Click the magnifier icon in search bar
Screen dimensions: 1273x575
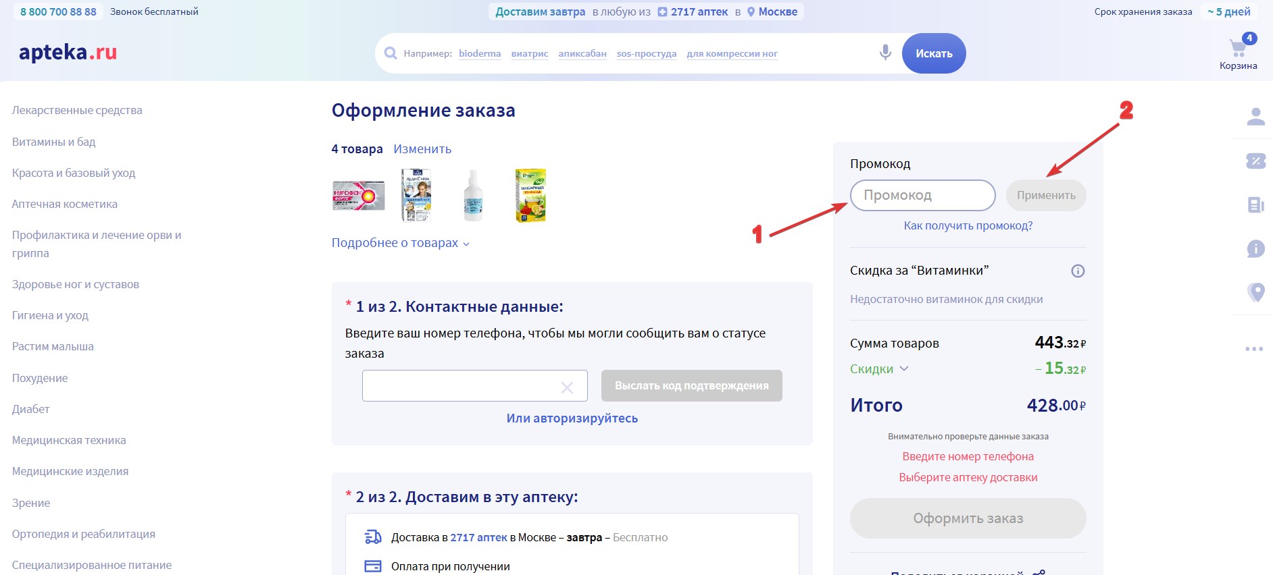pyautogui.click(x=391, y=53)
